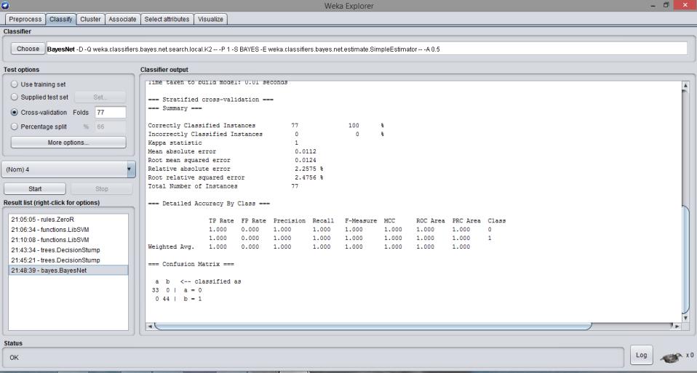Click the Weka logo icon in the title bar

(5, 5)
